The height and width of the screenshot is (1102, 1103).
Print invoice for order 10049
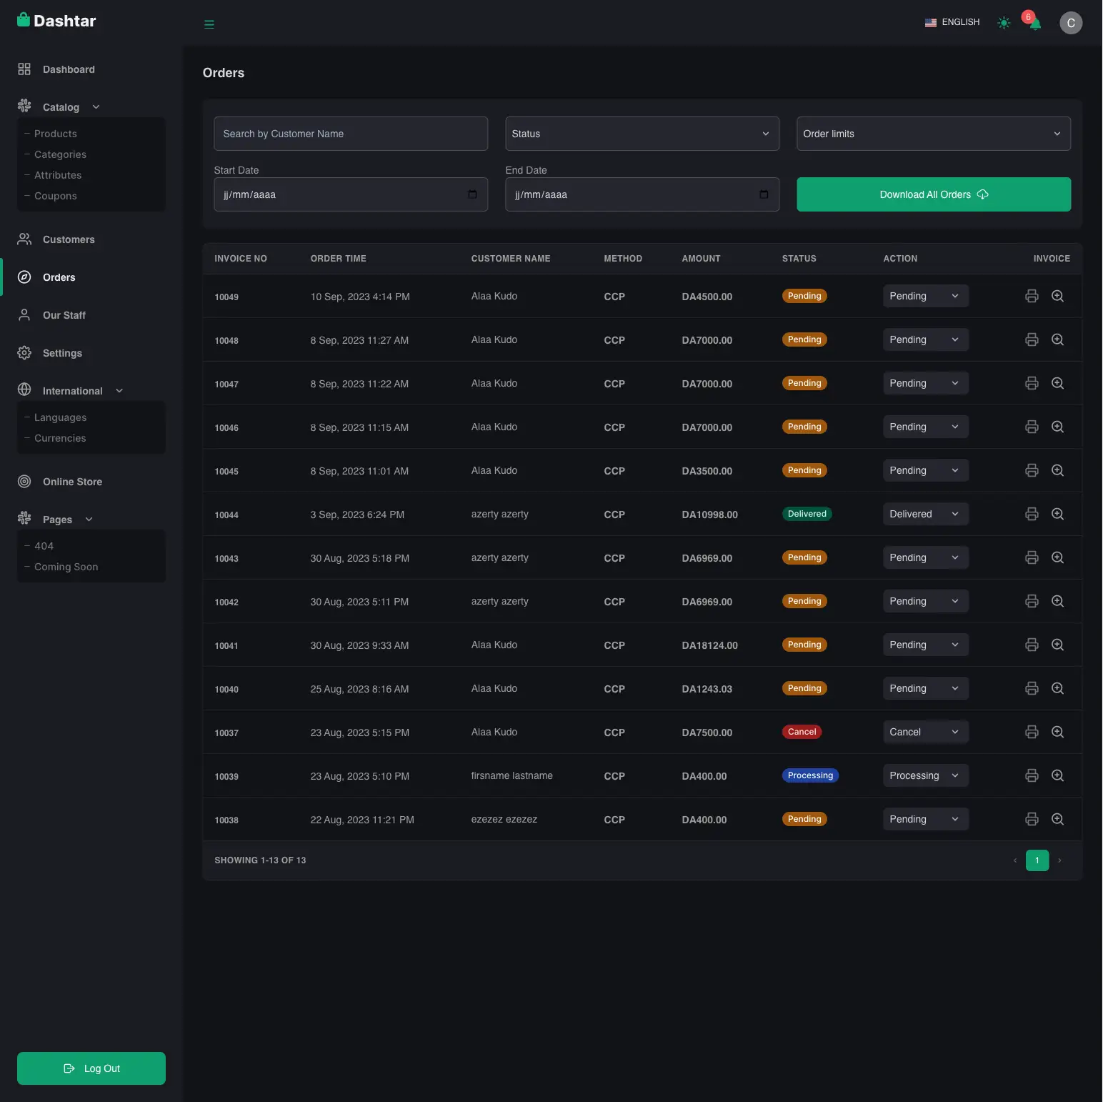tap(1032, 296)
